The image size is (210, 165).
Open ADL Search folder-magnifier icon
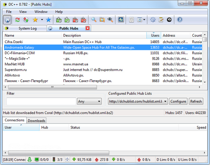(x=102, y=20)
